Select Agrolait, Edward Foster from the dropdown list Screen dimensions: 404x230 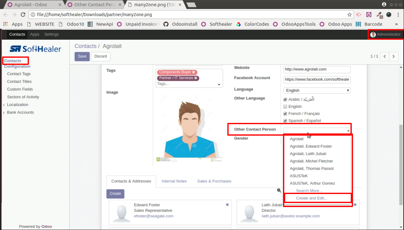(x=311, y=146)
